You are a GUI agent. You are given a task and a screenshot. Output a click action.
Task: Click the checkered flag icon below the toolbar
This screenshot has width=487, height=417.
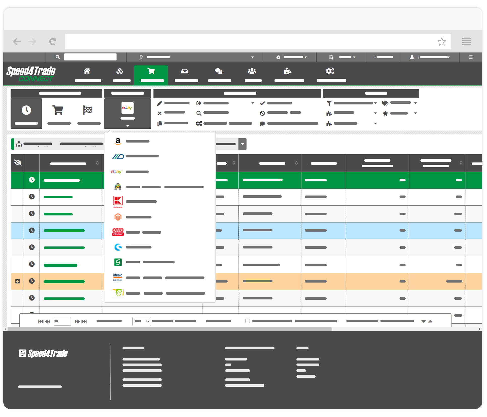(x=87, y=110)
